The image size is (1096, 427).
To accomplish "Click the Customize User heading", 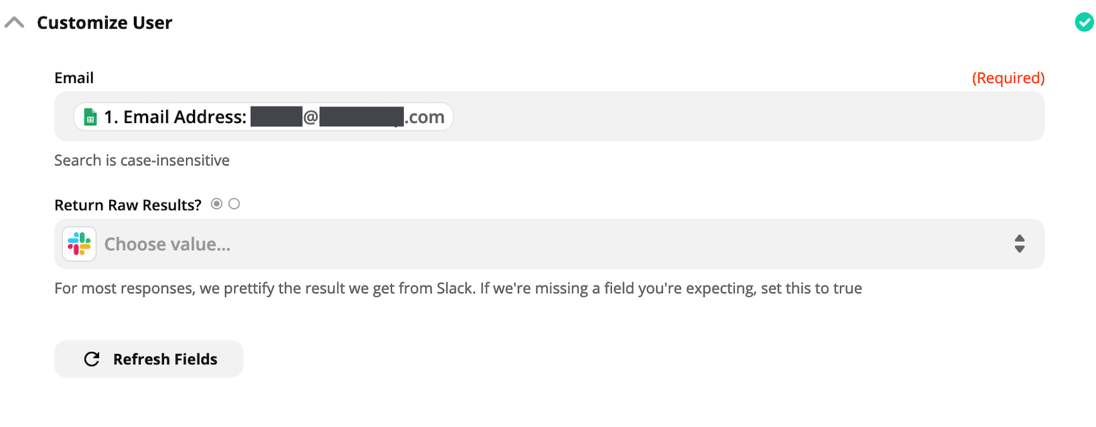I will pyautogui.click(x=105, y=23).
